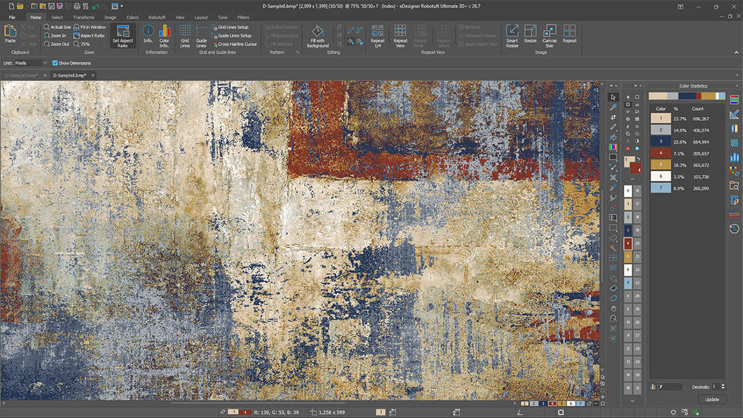Select color 7 light blue swatch in statistics

pyautogui.click(x=660, y=188)
